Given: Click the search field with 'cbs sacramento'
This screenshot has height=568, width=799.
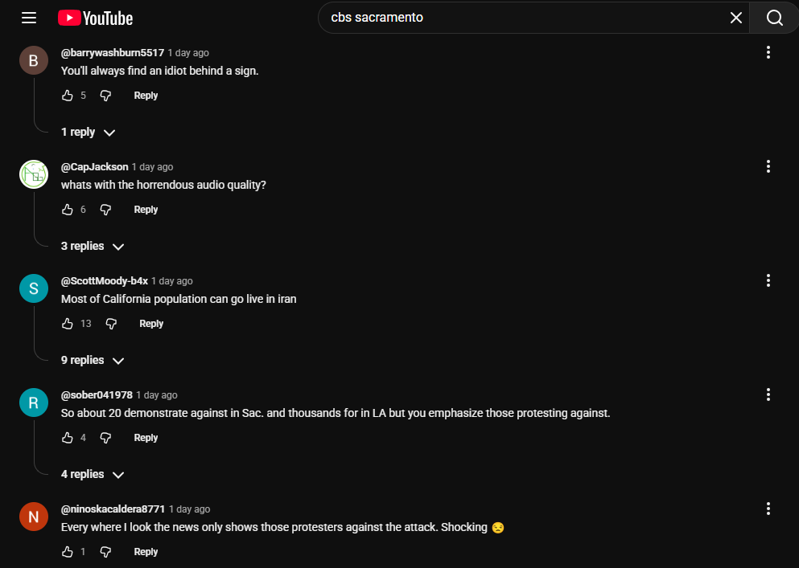Looking at the screenshot, I should [523, 18].
